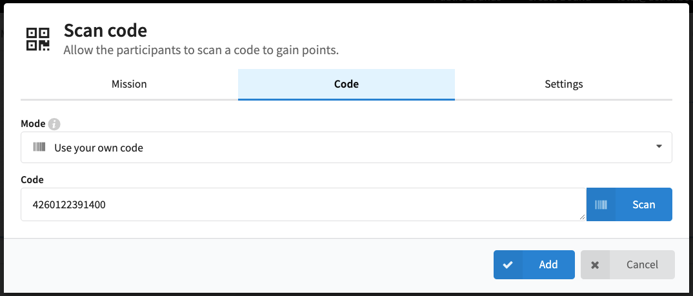Click Add to confirm the mission
693x296 pixels.
tap(534, 264)
